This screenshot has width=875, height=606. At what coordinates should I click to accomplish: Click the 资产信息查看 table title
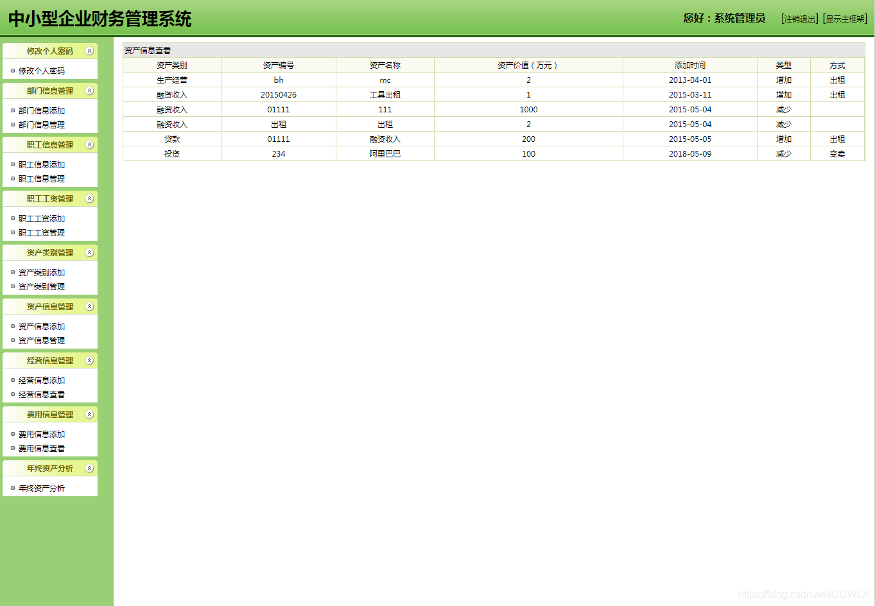tap(148, 51)
